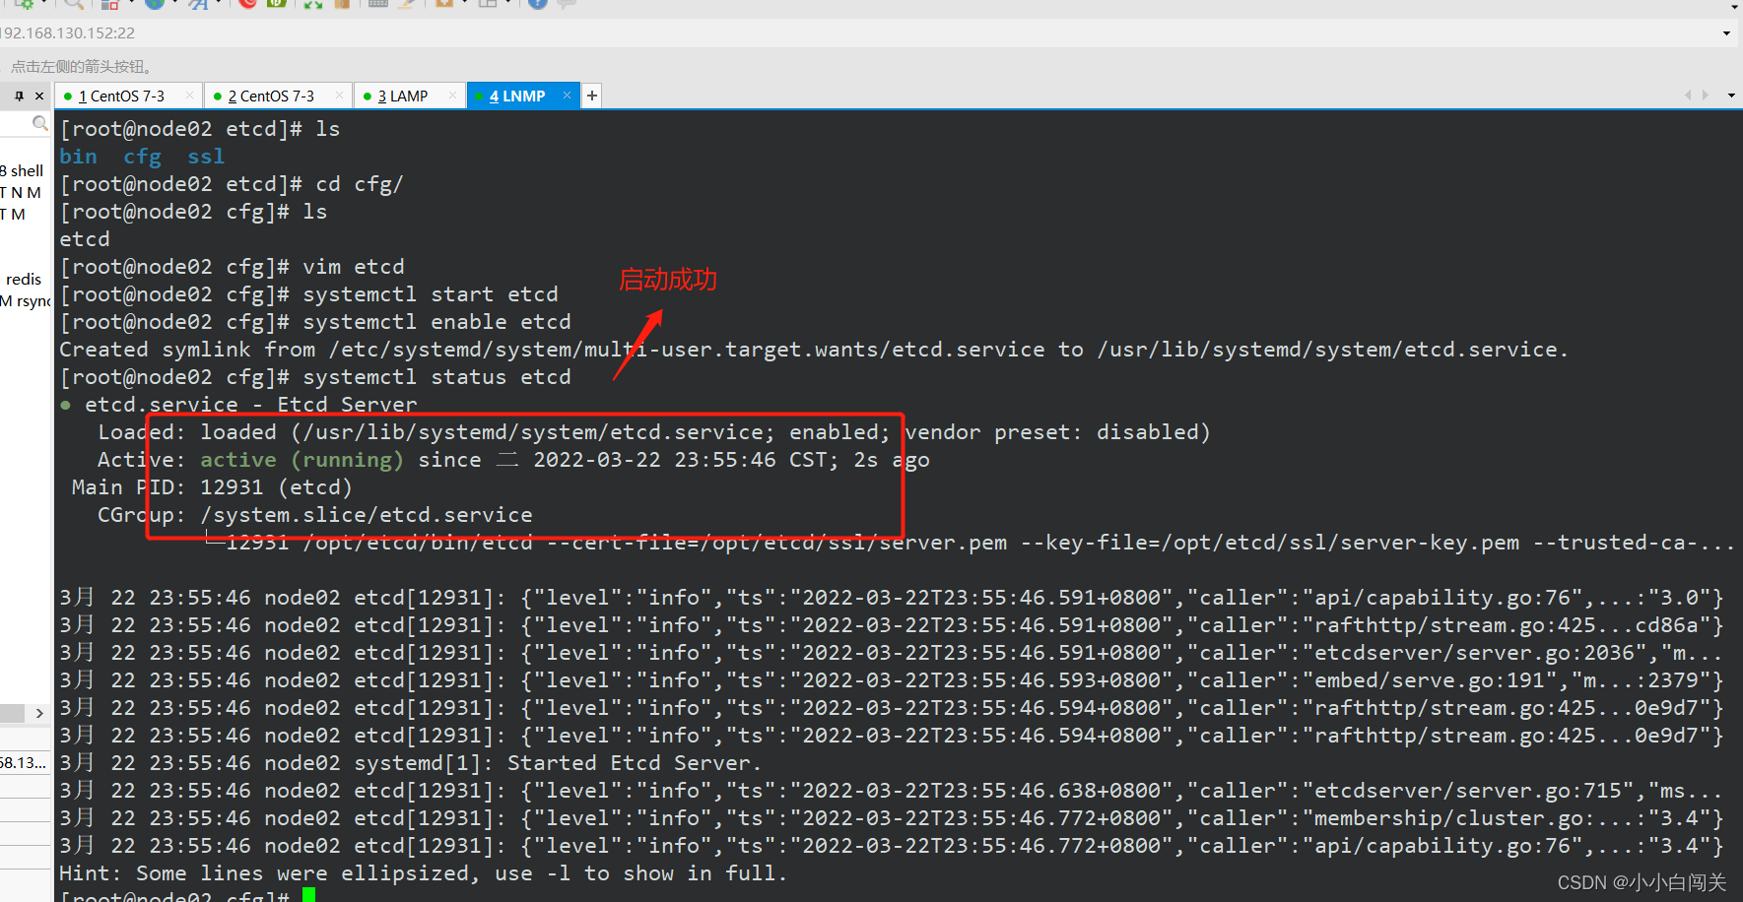The height and width of the screenshot is (902, 1743).
Task: Click the green full-screen arrows icon
Action: [x=313, y=4]
